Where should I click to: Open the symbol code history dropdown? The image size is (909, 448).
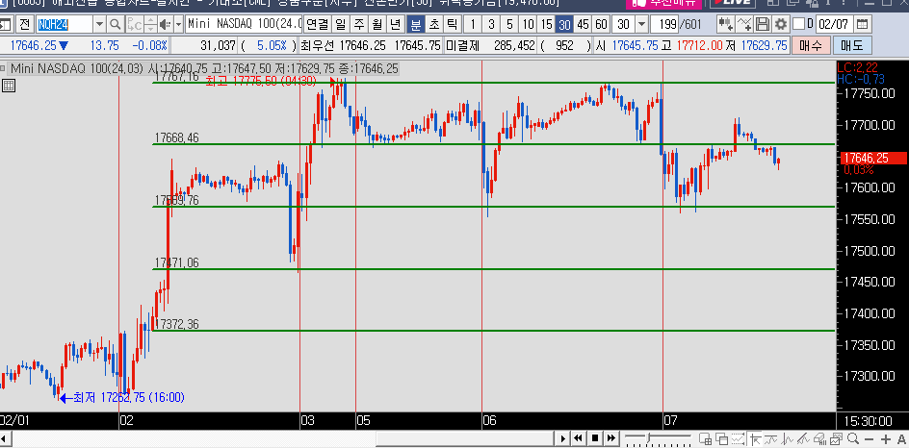98,24
